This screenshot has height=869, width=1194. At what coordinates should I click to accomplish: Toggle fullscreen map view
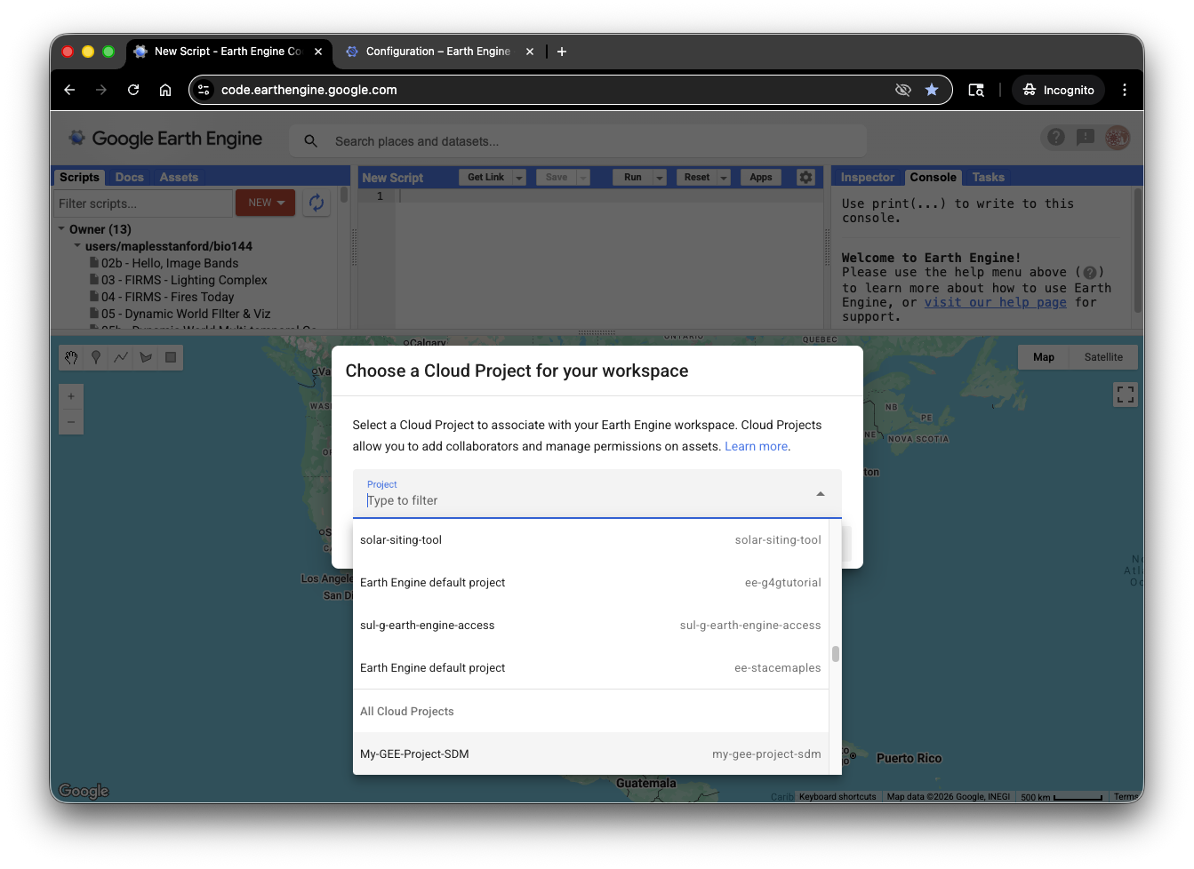coord(1126,394)
